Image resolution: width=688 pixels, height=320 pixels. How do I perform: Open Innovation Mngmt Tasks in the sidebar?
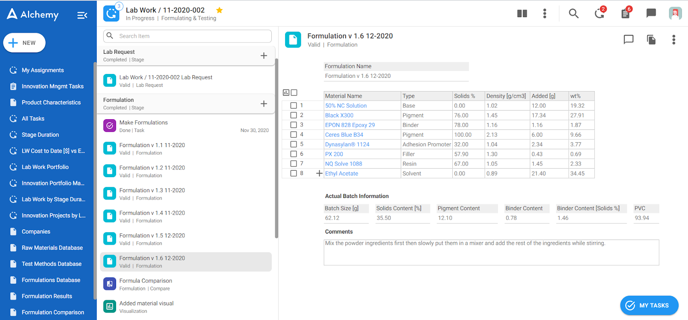tap(52, 86)
